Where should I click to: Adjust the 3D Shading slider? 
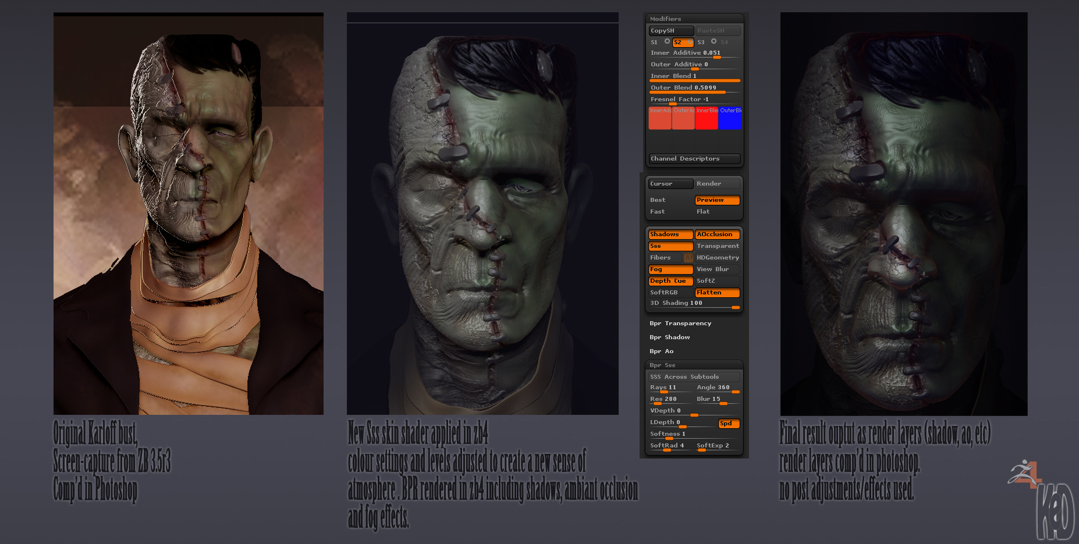(694, 304)
